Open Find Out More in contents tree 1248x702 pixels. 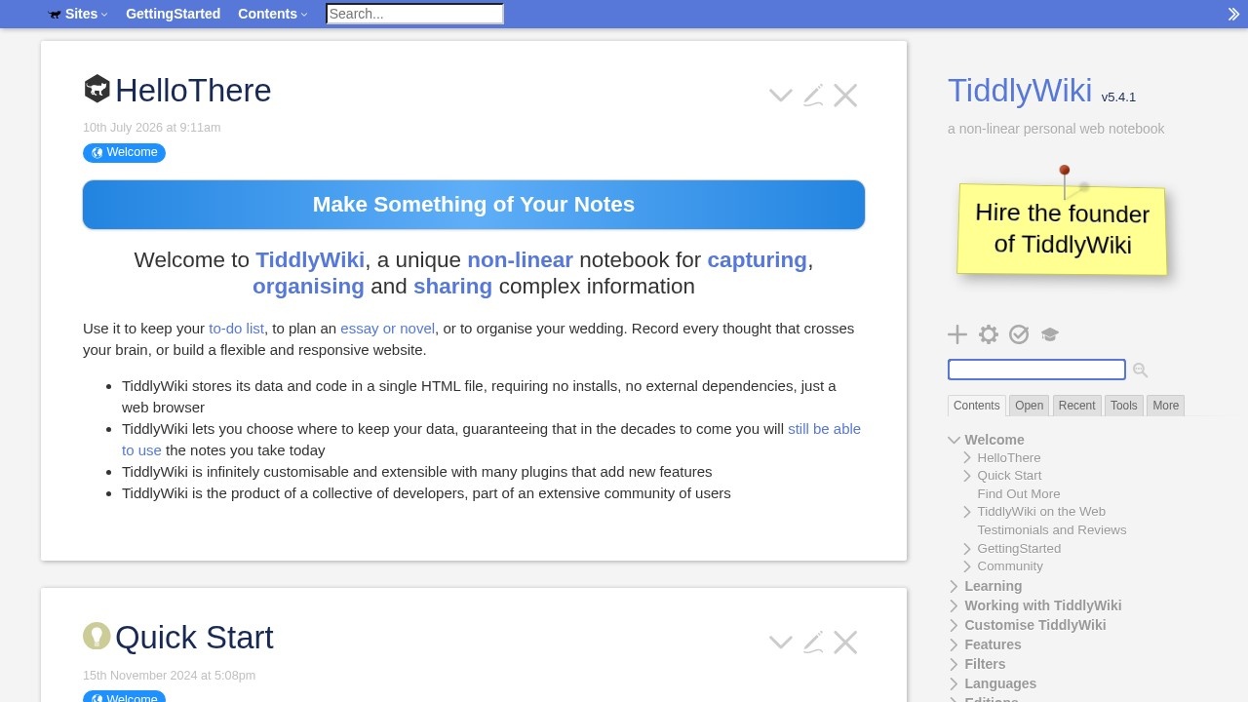click(x=1018, y=493)
